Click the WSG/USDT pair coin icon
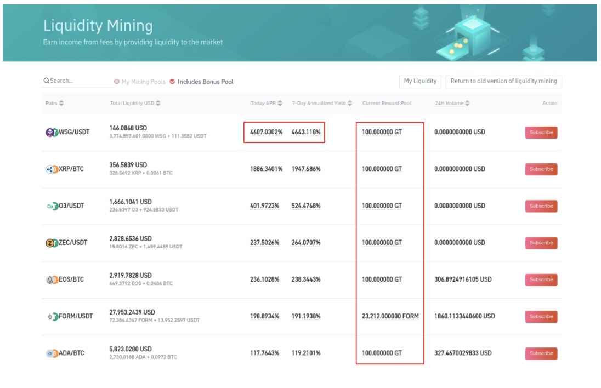Image resolution: width=601 pixels, height=388 pixels. (x=52, y=133)
